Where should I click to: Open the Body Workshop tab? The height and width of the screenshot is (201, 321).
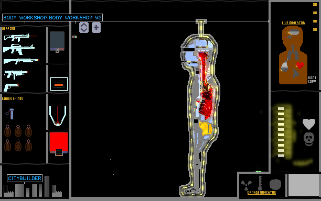pos(25,18)
